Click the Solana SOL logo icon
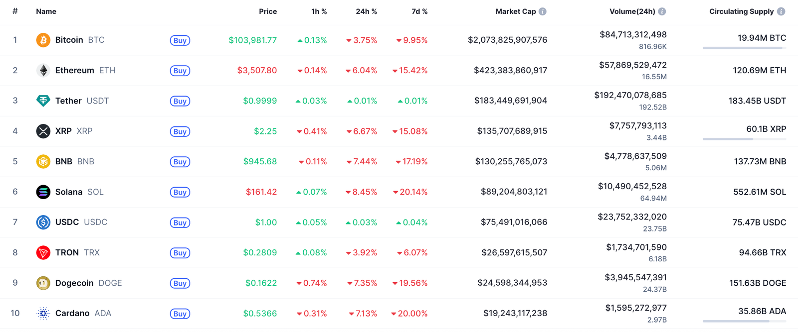Image resolution: width=798 pixels, height=332 pixels. click(x=43, y=192)
